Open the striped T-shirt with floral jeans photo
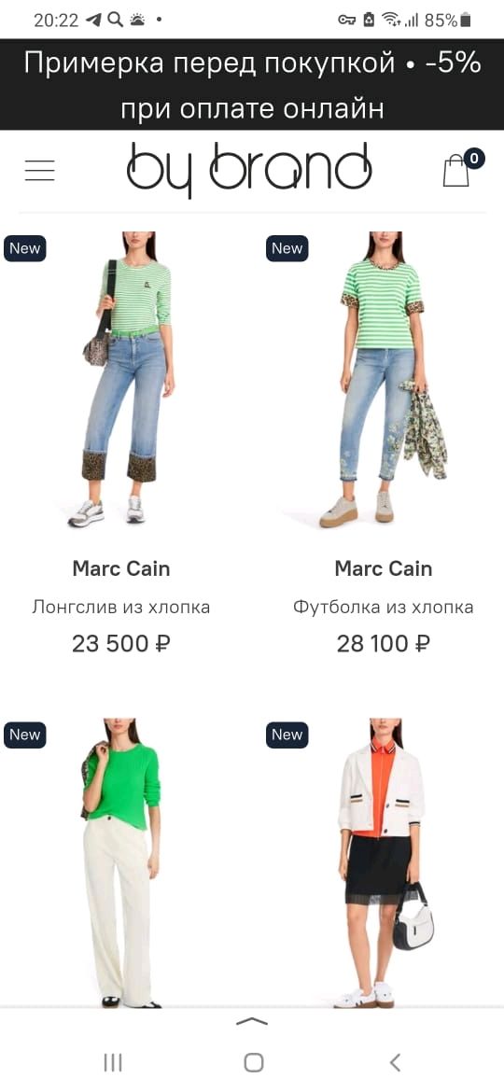 point(385,380)
